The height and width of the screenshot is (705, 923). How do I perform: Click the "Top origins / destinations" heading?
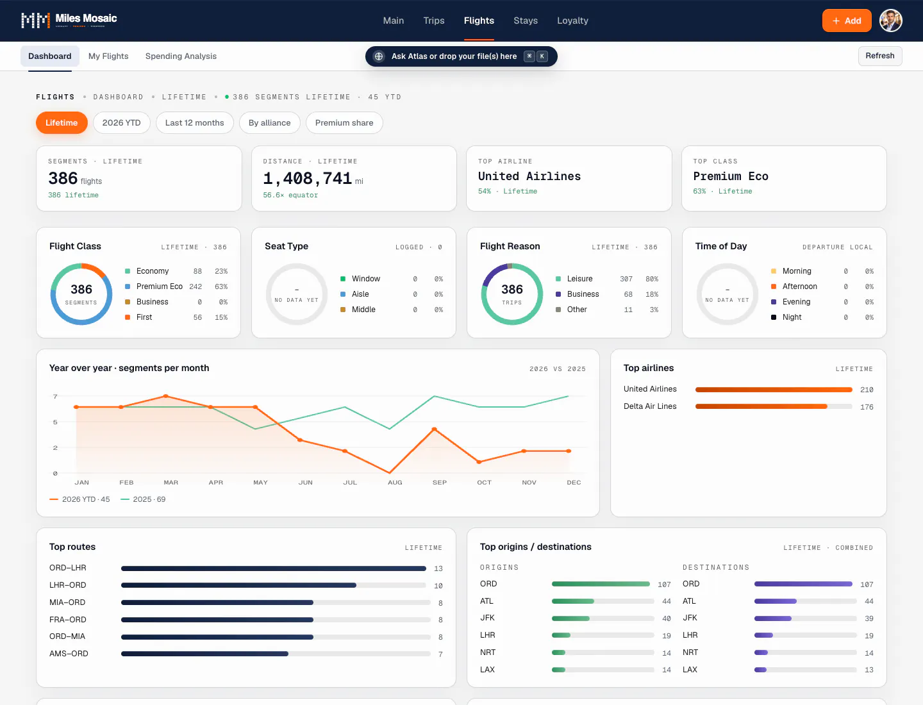[536, 547]
